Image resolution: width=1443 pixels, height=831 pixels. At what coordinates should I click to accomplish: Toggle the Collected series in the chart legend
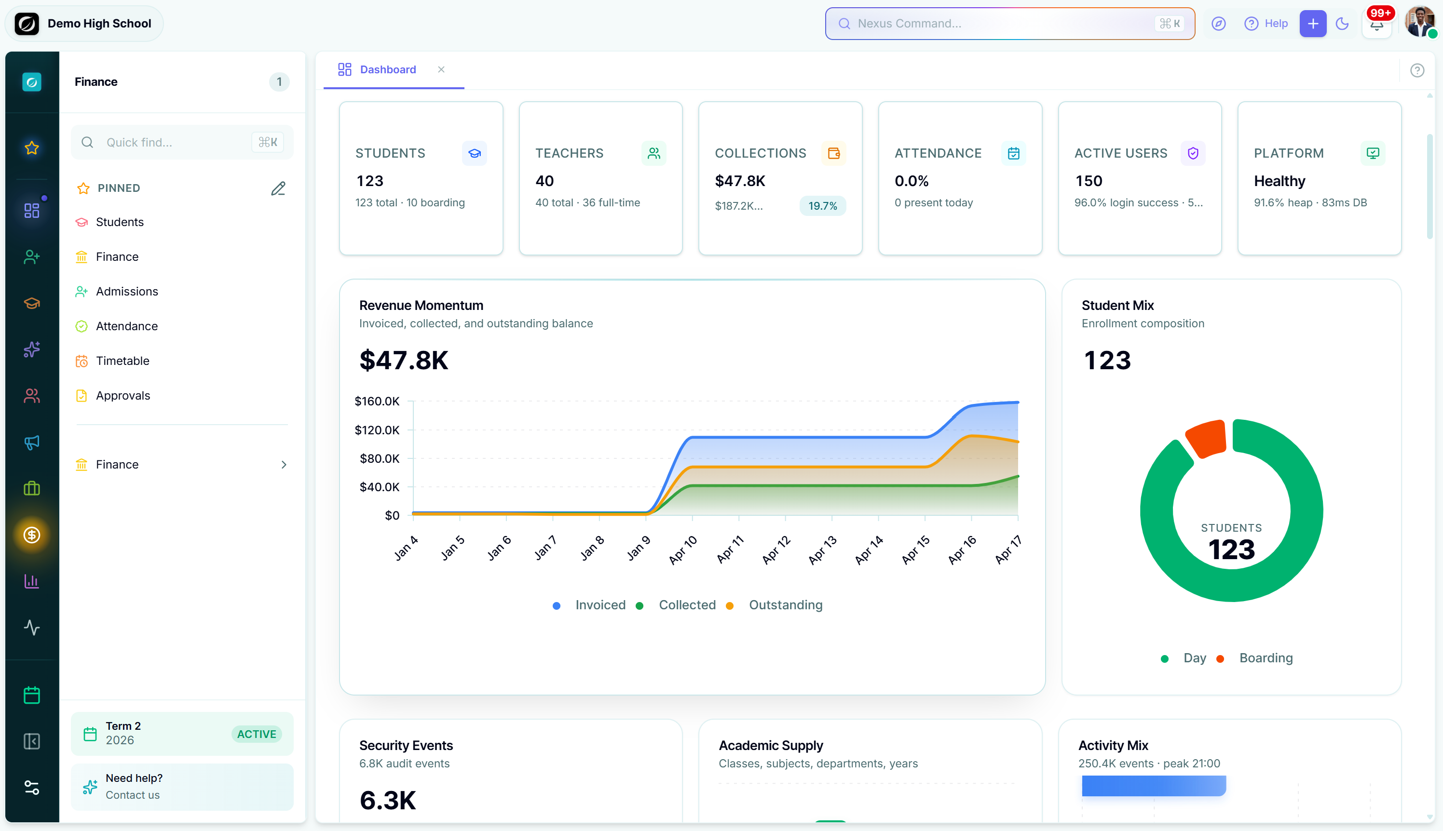pos(676,605)
